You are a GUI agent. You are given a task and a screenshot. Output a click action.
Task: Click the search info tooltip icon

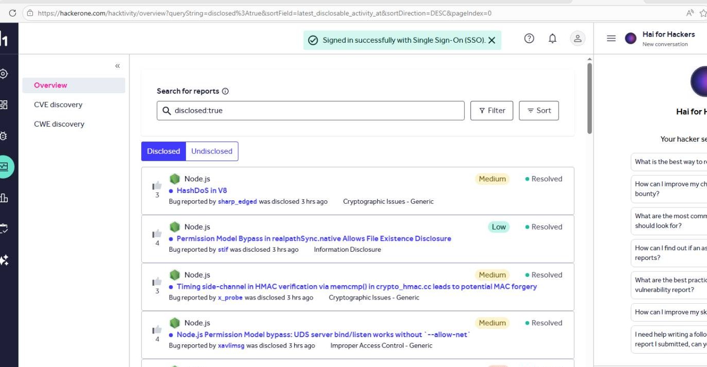[x=225, y=91]
